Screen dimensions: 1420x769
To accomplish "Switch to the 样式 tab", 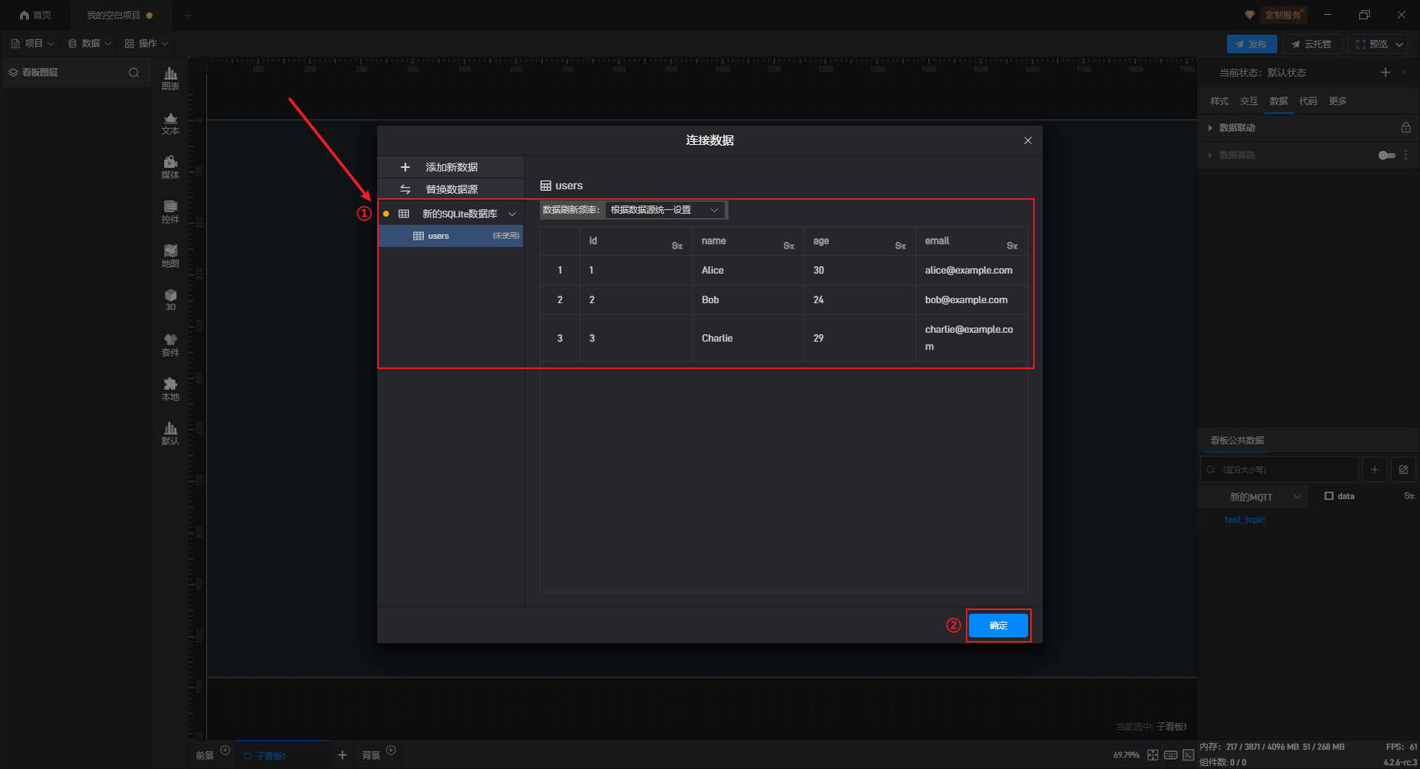I will coord(1219,101).
